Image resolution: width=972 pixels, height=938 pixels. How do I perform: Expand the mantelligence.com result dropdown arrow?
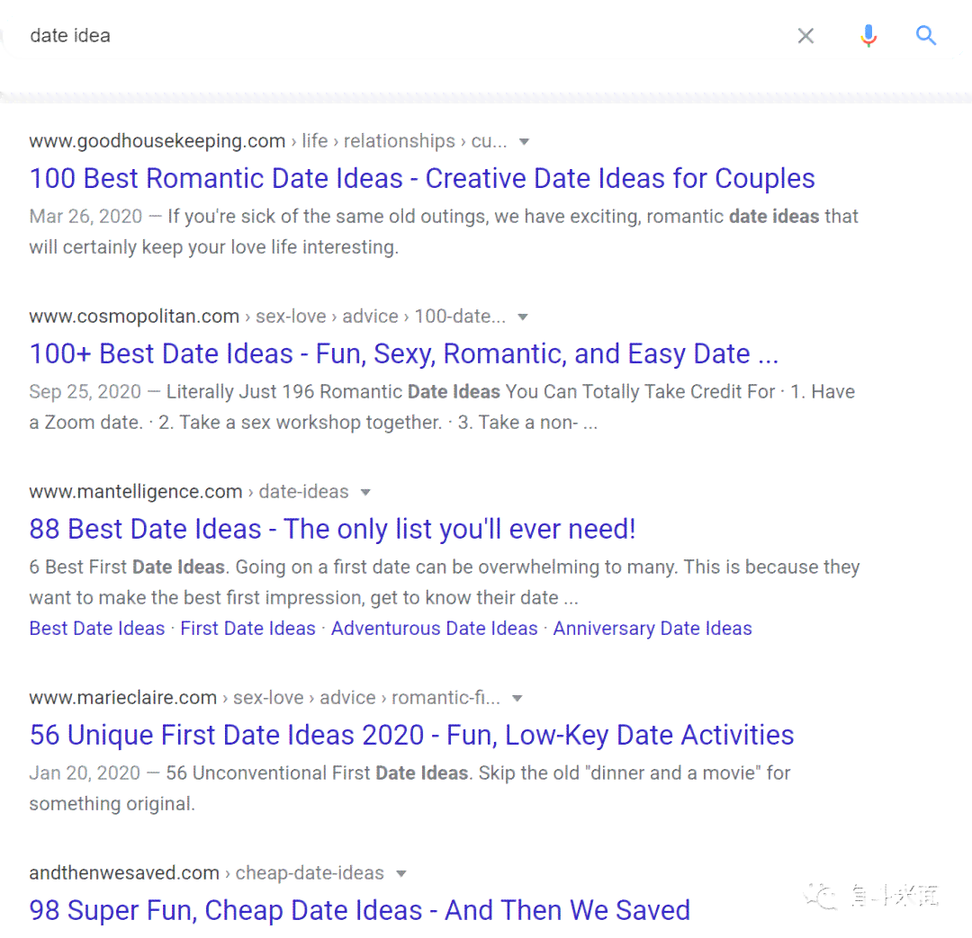pyautogui.click(x=365, y=493)
